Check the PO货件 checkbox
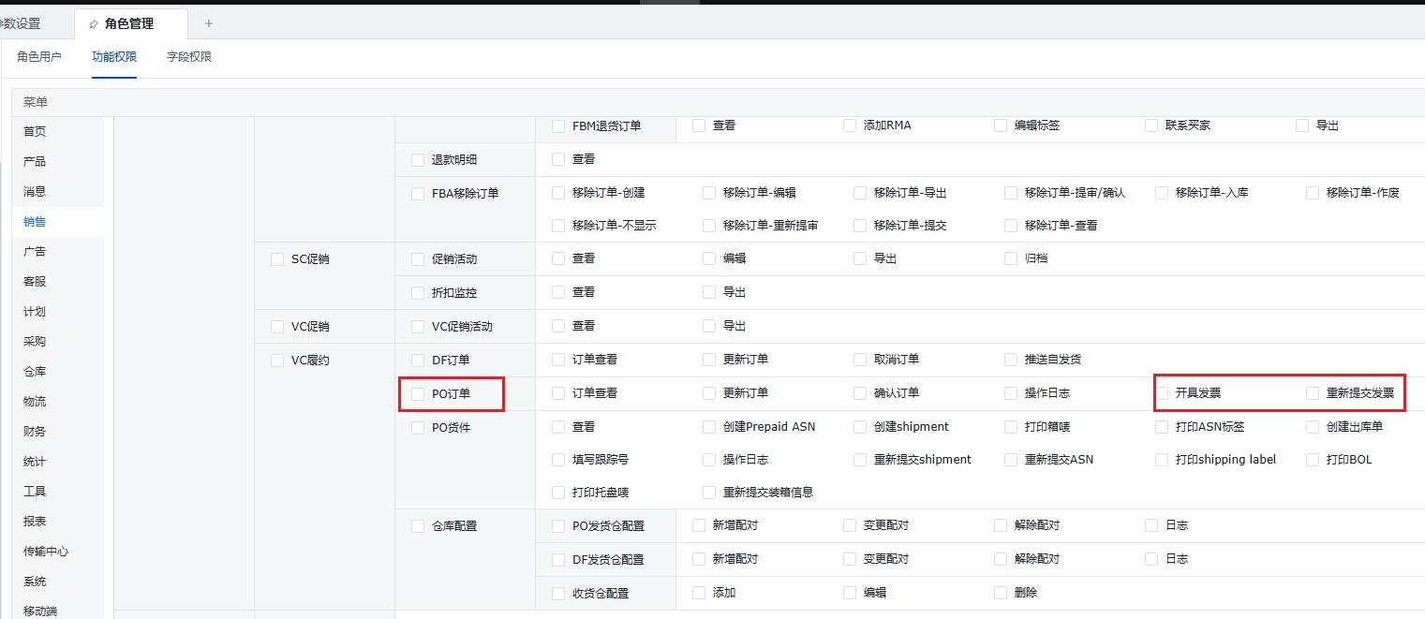Image resolution: width=1425 pixels, height=619 pixels. click(x=418, y=428)
